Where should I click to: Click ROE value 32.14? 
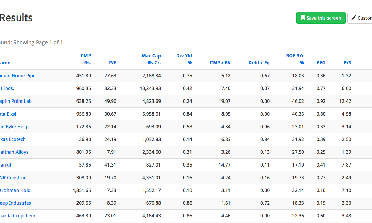(x=298, y=190)
